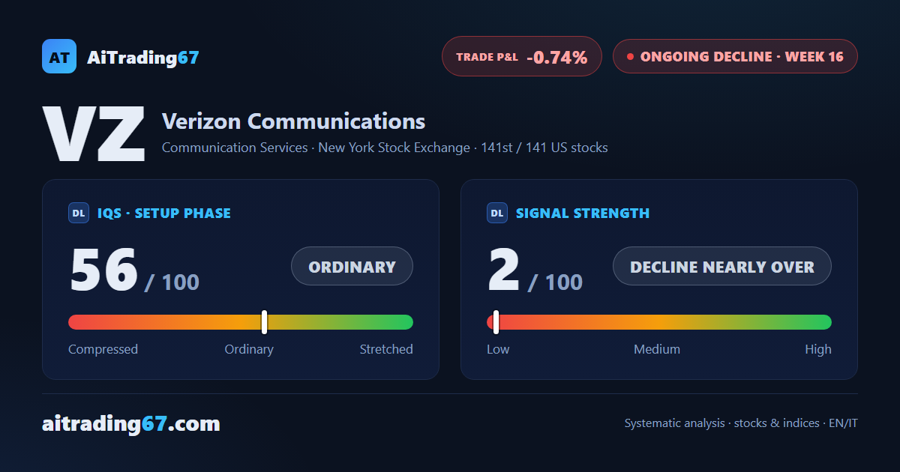The image size is (900, 472).
Task: Click the High label under signal gauge
Action: 818,349
